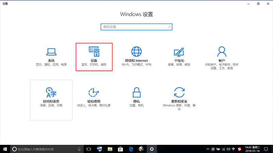Toggle the 中 input method indicator
Screen dimensions: 273x153
[x=233, y=149]
